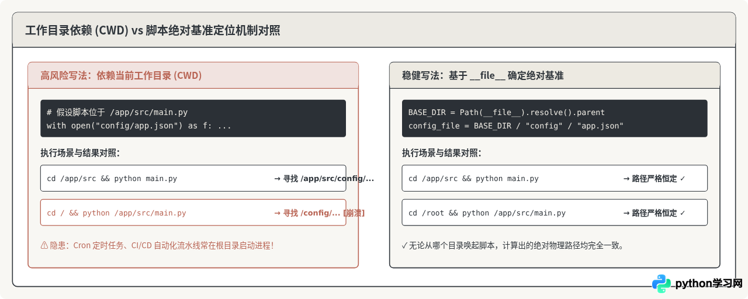
Task: Click the code line 'BASE_DIR = Path(__file__).resolve().parent'
Action: click(x=507, y=112)
